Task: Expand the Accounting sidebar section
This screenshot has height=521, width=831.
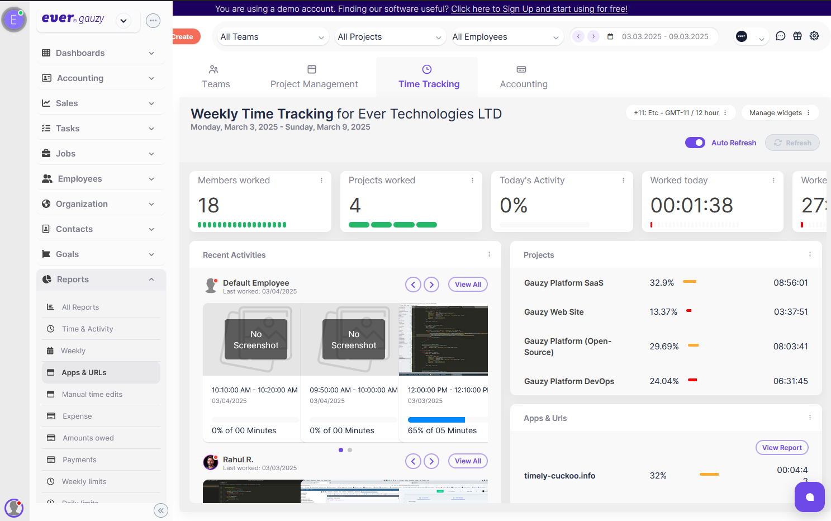Action: [x=101, y=78]
